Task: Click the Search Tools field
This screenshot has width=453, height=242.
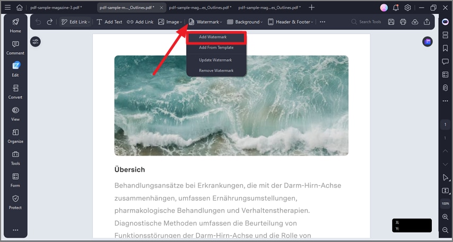Action: (x=367, y=22)
